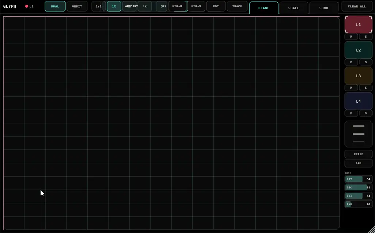The width and height of the screenshot is (375, 233).
Task: Switch to ORBIT mode
Action: (77, 7)
